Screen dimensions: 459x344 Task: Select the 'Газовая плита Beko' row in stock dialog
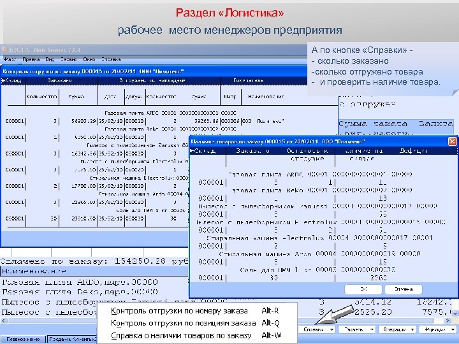coord(319,190)
